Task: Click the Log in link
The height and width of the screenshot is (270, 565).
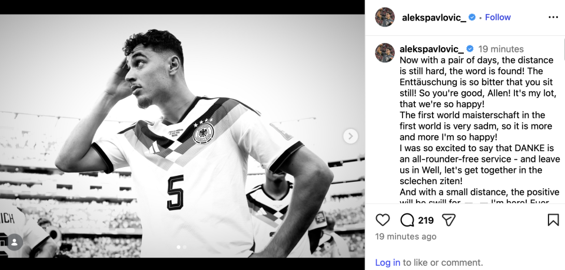Action: (x=387, y=262)
